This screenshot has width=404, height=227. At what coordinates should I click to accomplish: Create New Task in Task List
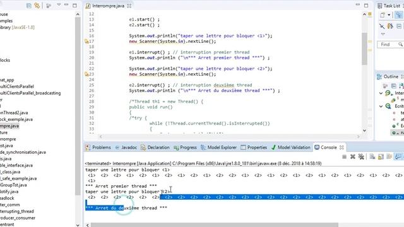click(383, 15)
